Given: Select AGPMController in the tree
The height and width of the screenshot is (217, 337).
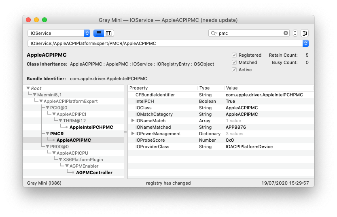Looking at the screenshot, I should tap(94, 172).
